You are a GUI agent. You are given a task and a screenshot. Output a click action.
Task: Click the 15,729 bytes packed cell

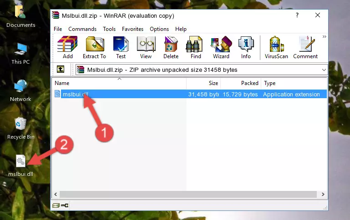240,94
